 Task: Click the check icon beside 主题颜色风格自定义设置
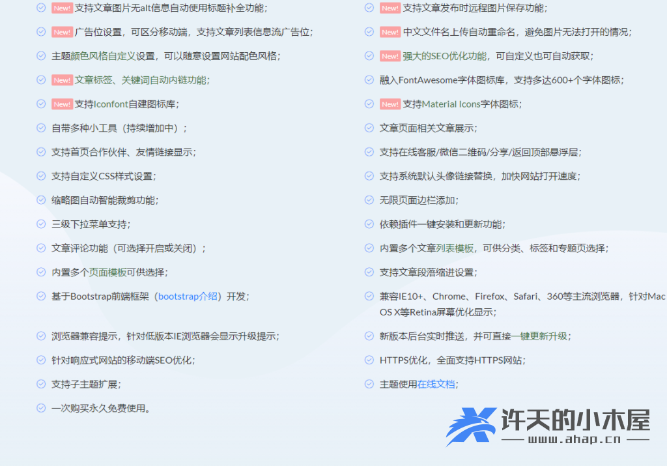pyautogui.click(x=41, y=56)
